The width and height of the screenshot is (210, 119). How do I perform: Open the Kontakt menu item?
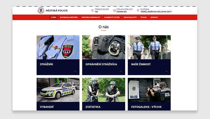(154, 17)
